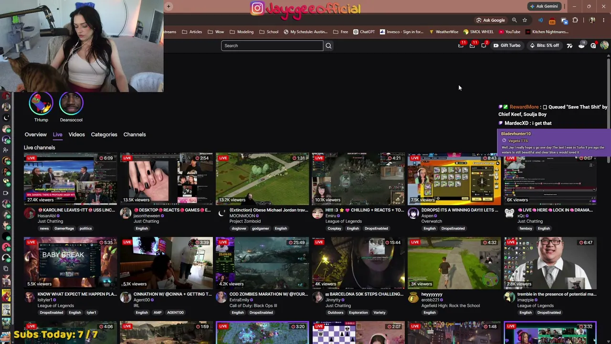611x344 pixels.
Task: Open the sidebar camera icon
Action: click(6, 193)
